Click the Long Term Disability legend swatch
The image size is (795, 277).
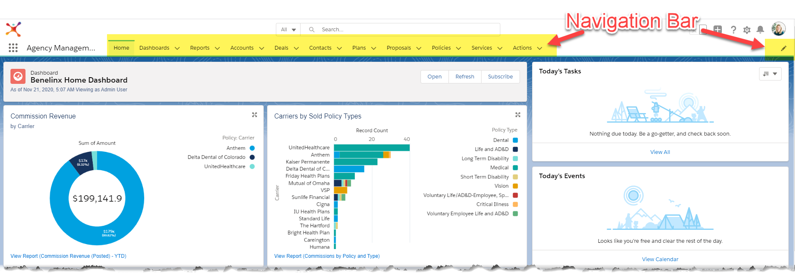click(515, 159)
